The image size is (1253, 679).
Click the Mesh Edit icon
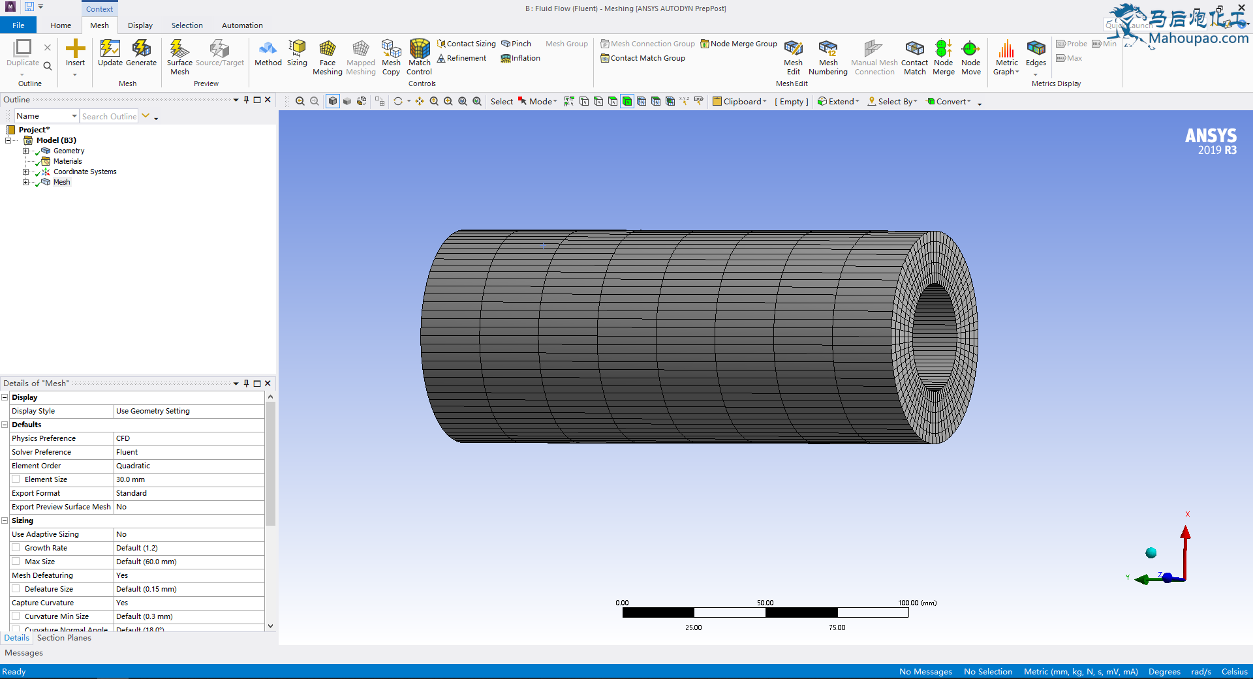coord(793,57)
